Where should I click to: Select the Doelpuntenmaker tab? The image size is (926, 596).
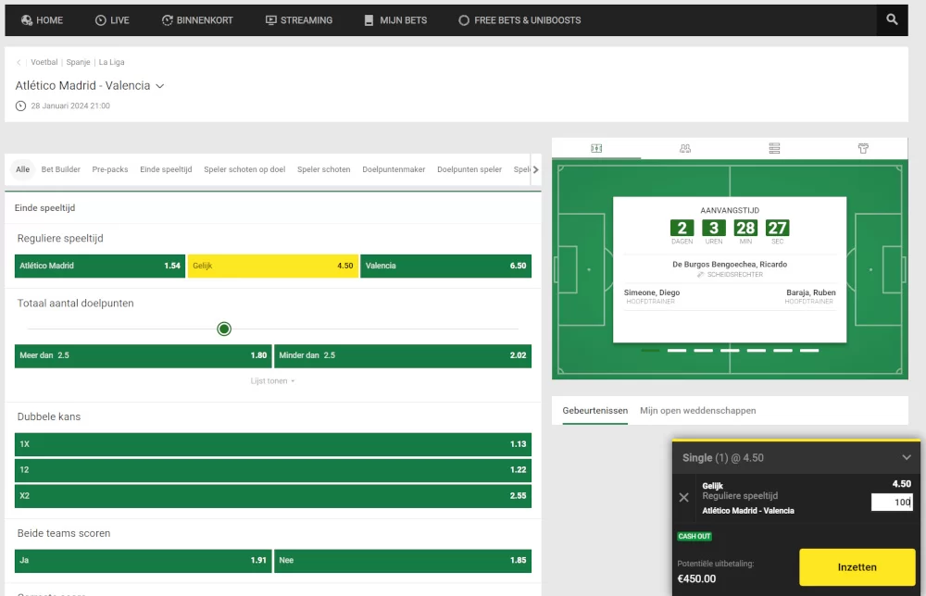coord(394,169)
